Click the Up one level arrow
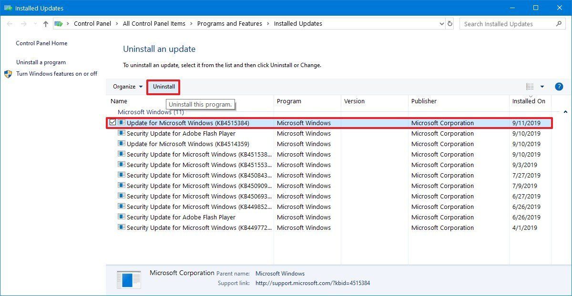 [45, 23]
